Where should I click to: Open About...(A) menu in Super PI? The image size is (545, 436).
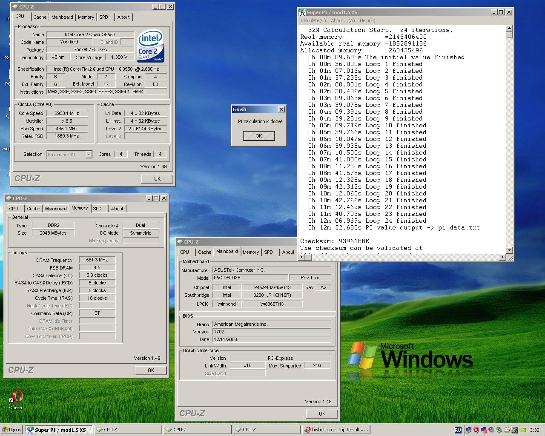pos(343,20)
